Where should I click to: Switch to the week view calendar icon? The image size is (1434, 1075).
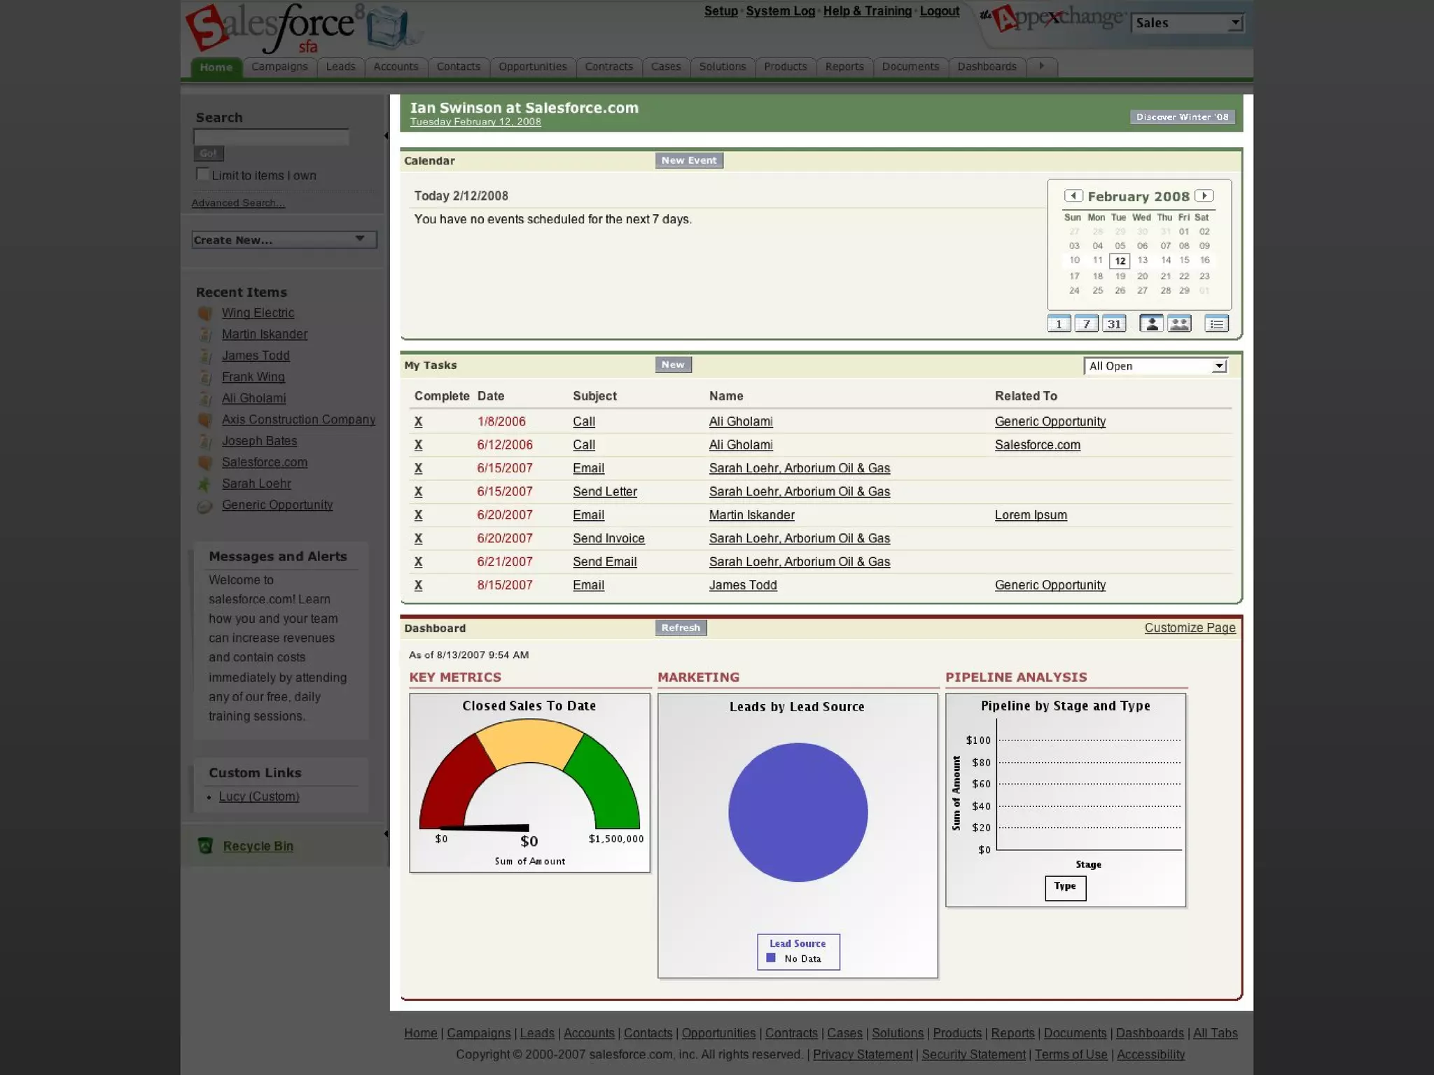click(x=1086, y=324)
